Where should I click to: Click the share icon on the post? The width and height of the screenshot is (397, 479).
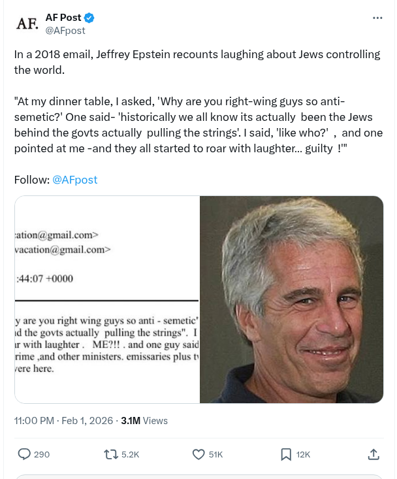pos(373,454)
